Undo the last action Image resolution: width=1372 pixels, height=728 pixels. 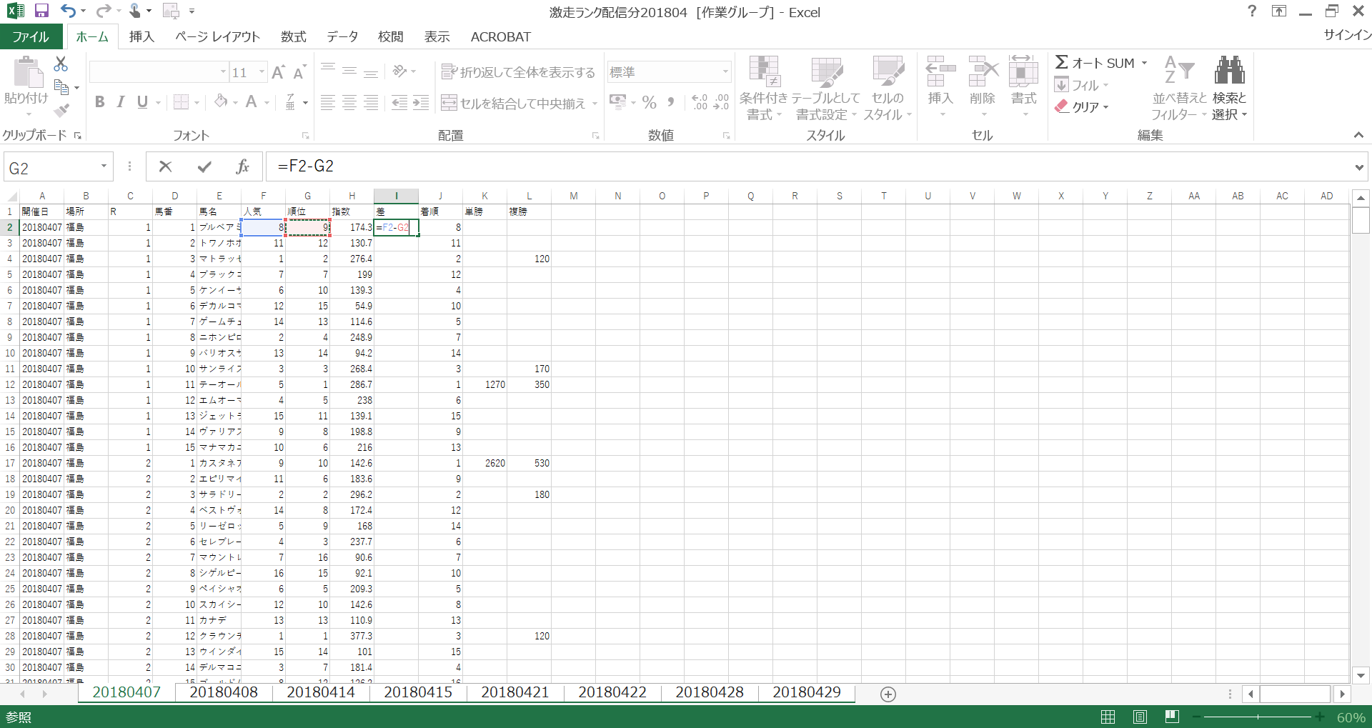[68, 11]
